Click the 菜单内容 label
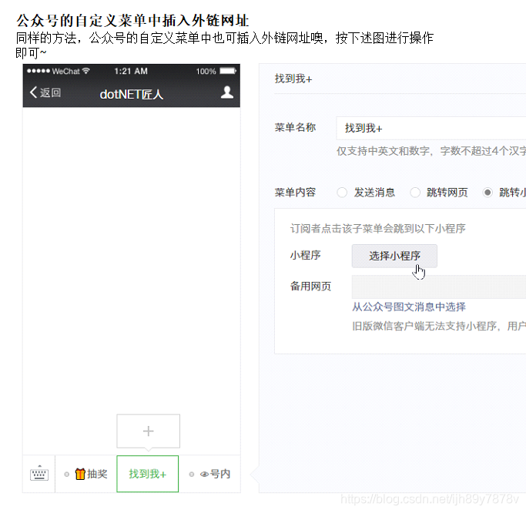This screenshot has height=513, width=526. (x=295, y=193)
